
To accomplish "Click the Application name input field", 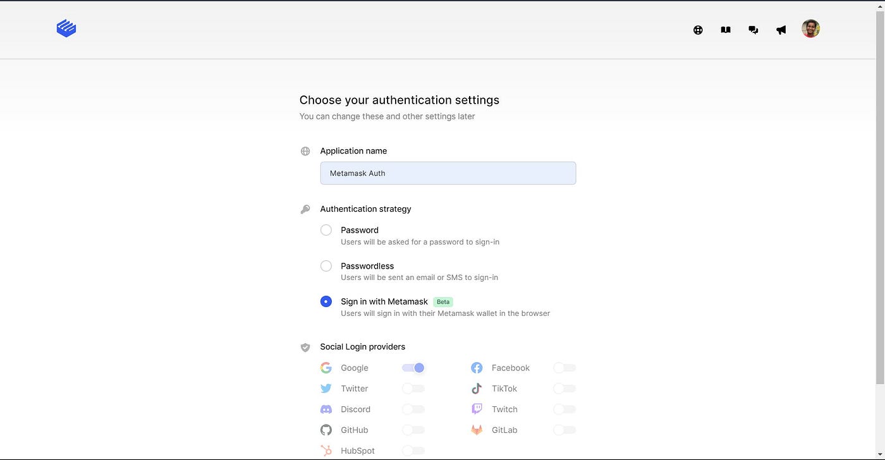I will coord(448,173).
